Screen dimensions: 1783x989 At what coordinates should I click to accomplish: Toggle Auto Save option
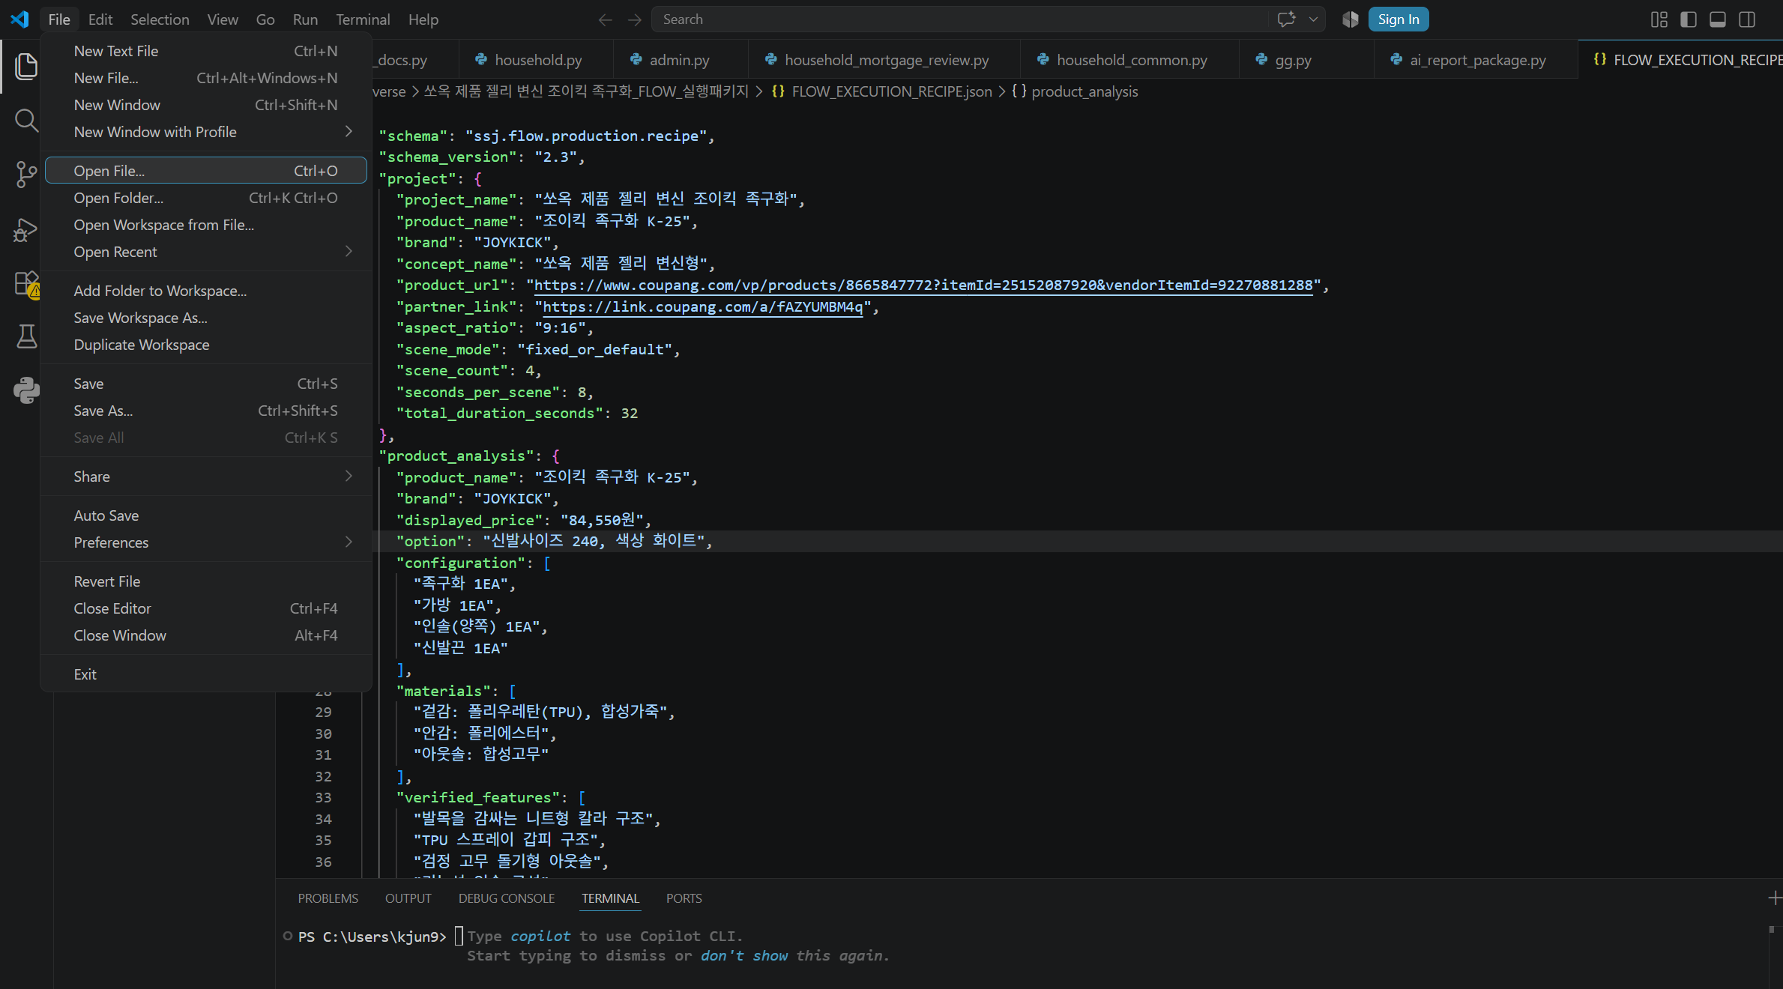tap(206, 515)
